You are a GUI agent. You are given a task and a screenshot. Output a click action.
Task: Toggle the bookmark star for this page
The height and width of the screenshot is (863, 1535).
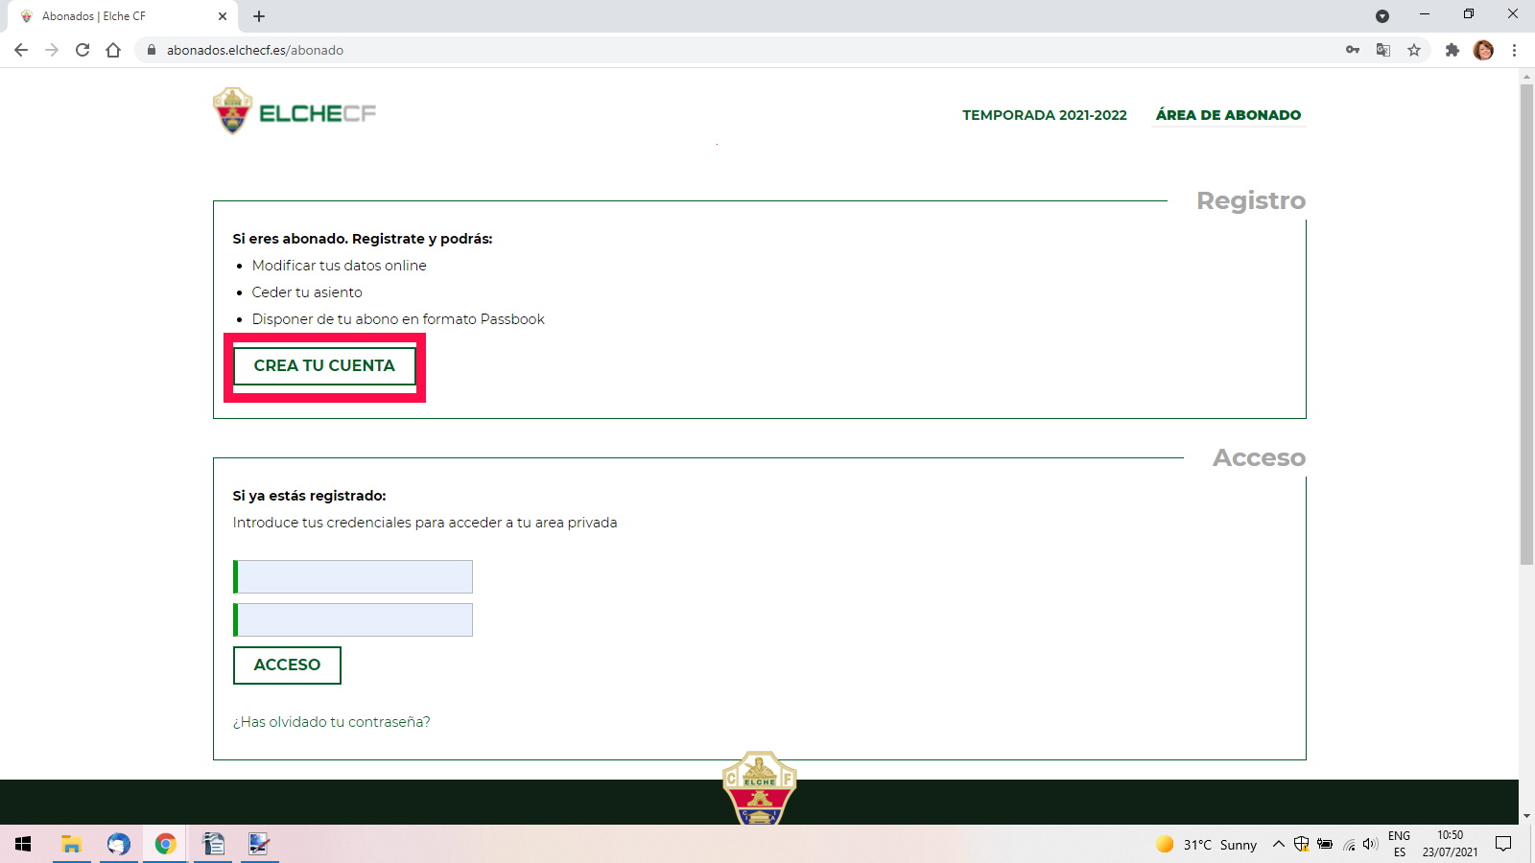coord(1414,49)
